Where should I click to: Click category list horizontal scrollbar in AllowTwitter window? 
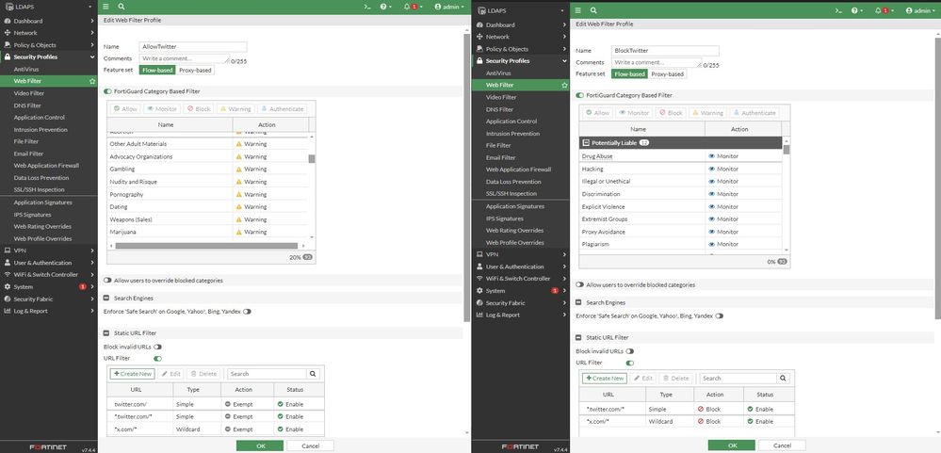[206, 246]
